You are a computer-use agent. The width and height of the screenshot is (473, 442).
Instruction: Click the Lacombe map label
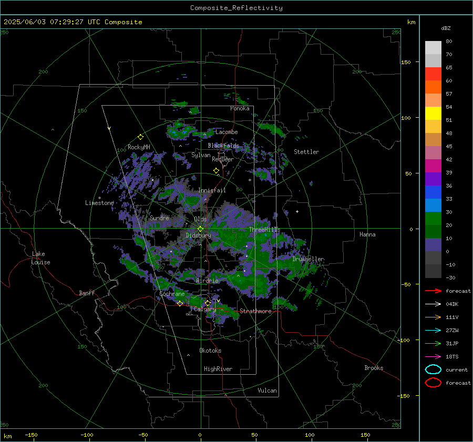pyautogui.click(x=227, y=132)
